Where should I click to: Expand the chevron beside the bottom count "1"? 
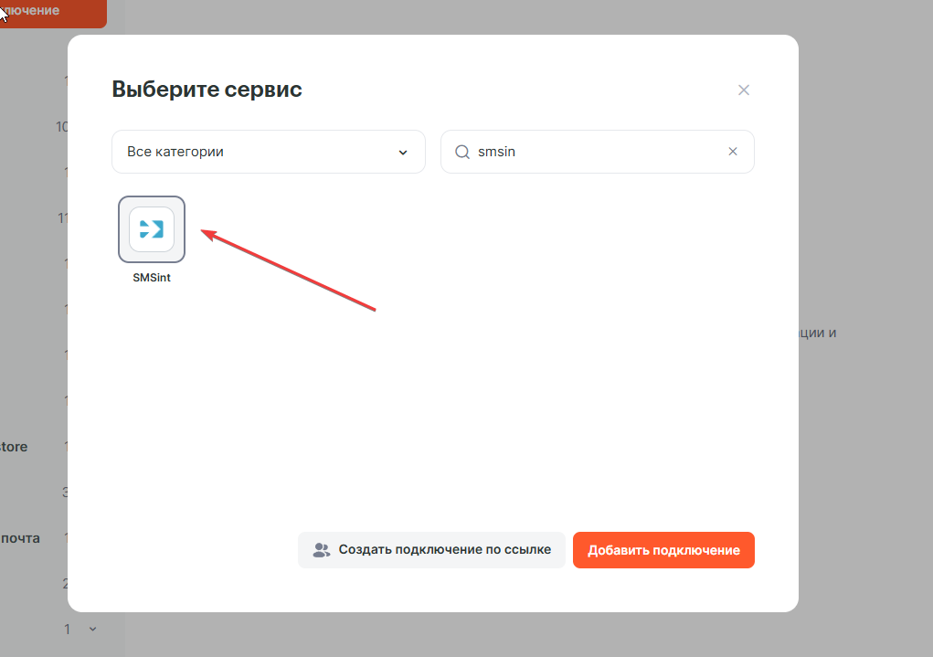pyautogui.click(x=91, y=629)
